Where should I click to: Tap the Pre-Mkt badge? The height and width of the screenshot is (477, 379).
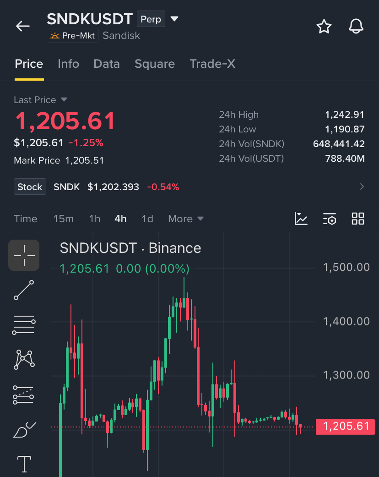[73, 36]
